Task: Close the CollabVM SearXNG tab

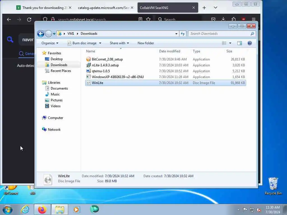Action: pyautogui.click(x=194, y=8)
